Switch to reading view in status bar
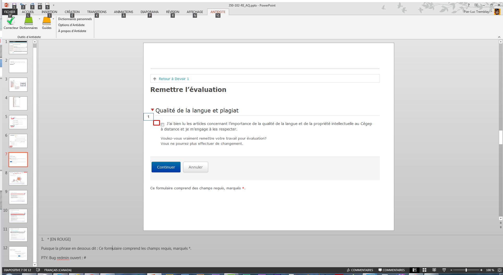The height and width of the screenshot is (275, 503). click(434, 270)
